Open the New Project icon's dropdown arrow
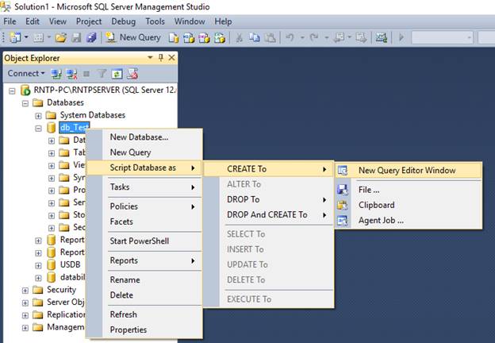The height and width of the screenshot is (343, 495). (x=26, y=37)
